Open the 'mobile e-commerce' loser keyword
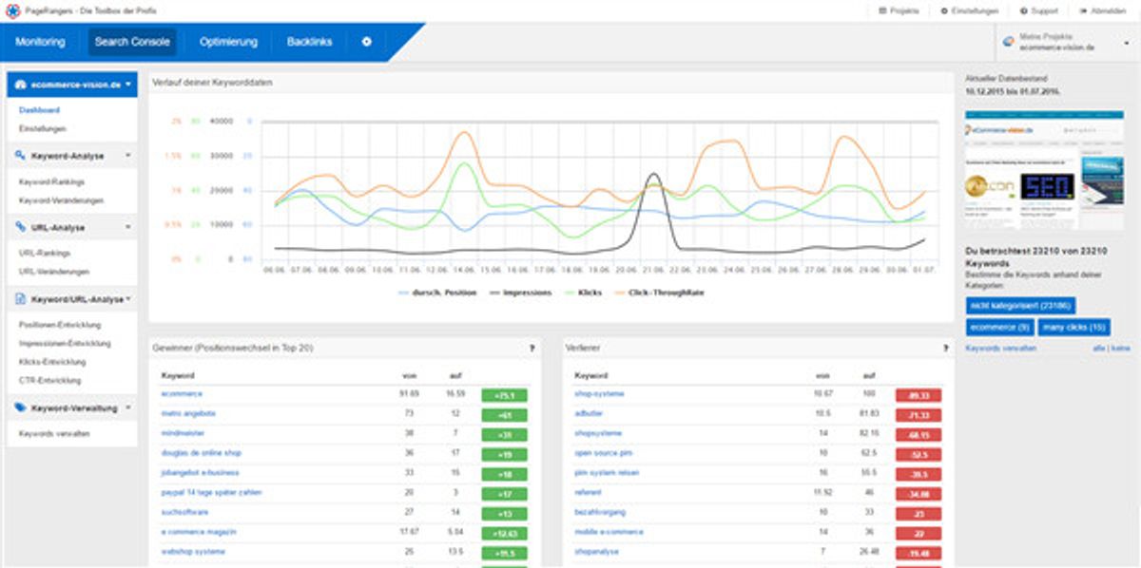 (607, 531)
